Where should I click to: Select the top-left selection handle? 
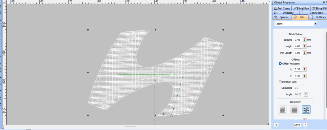(x=88, y=30)
